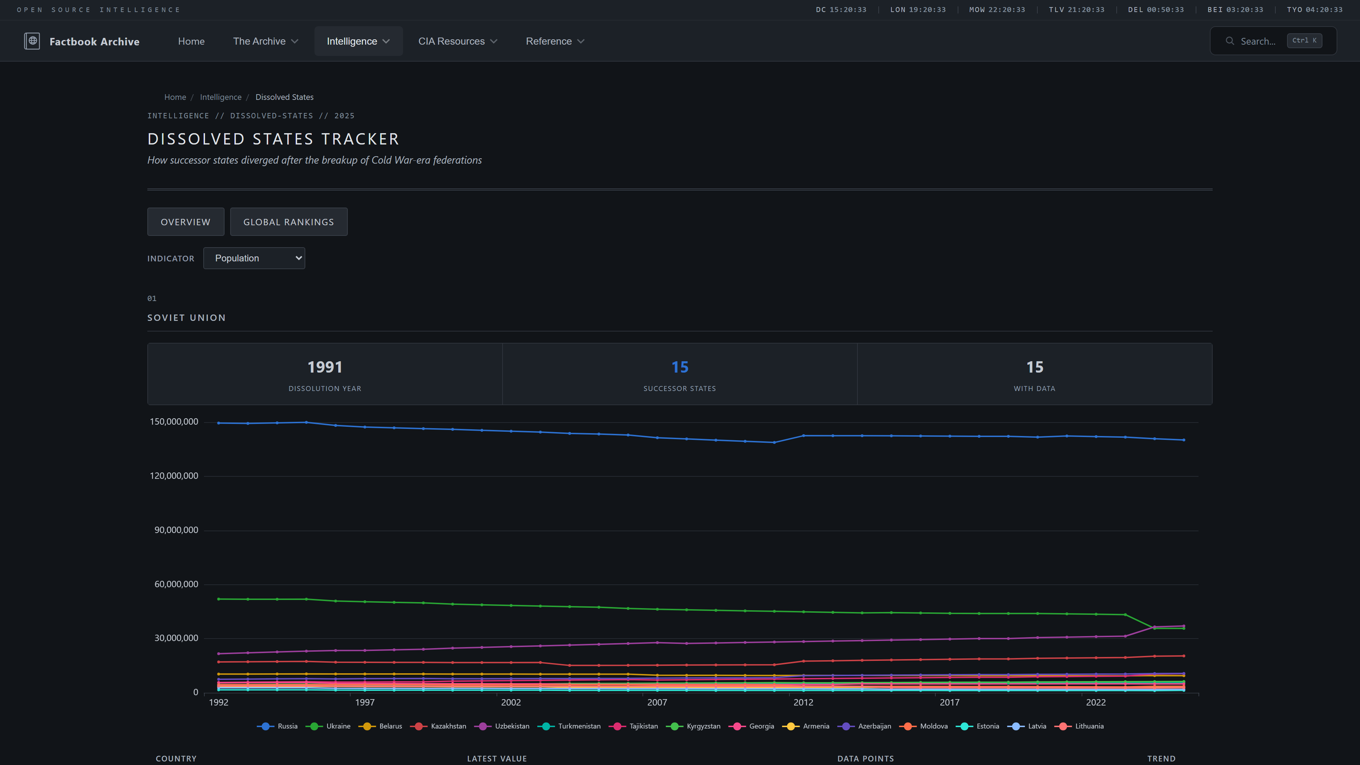1360x765 pixels.
Task: Click the Belarus legend marker icon
Action: click(x=367, y=726)
